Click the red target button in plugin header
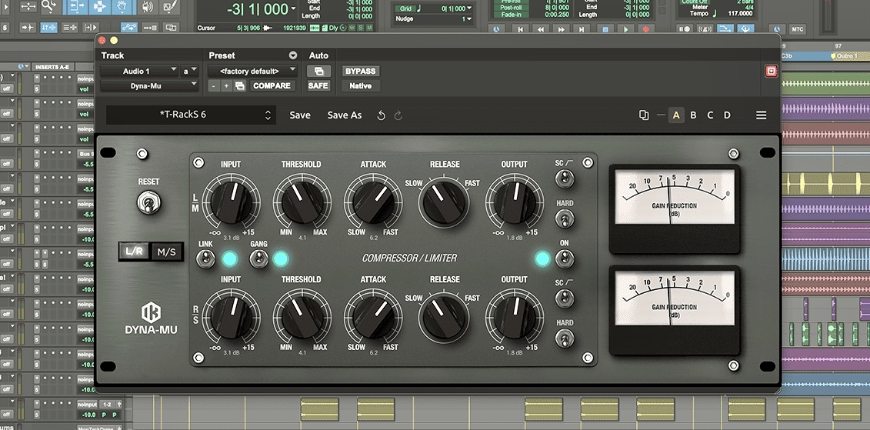 (772, 71)
